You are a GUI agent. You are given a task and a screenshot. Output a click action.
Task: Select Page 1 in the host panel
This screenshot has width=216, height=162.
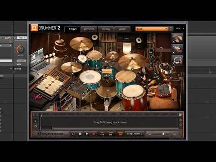(x=22, y=38)
